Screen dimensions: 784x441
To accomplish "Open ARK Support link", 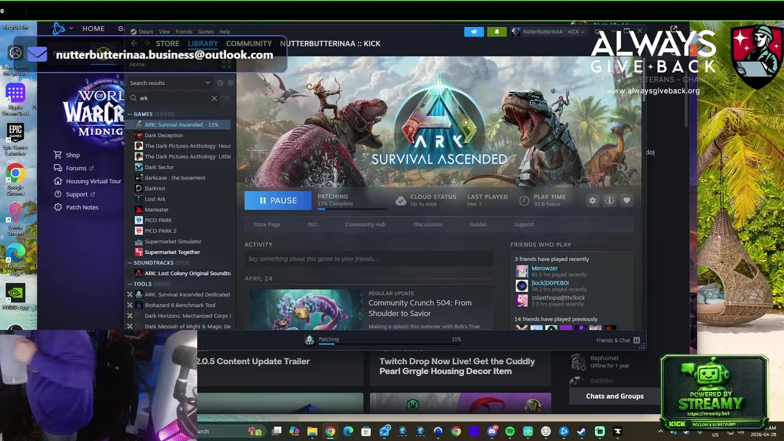I will point(524,224).
